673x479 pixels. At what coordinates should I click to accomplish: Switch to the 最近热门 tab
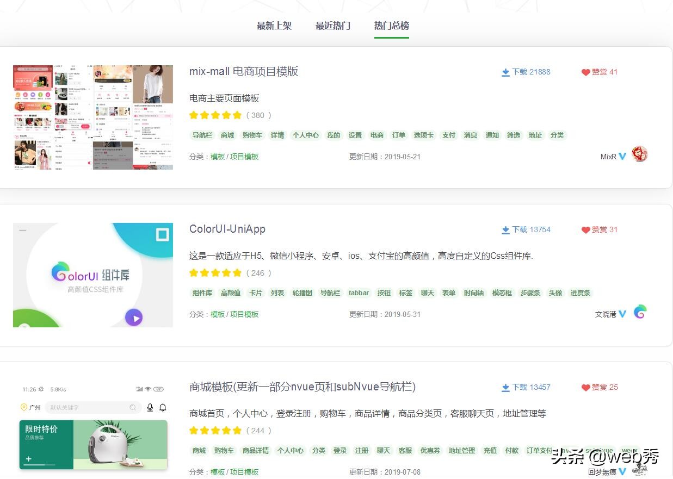click(x=333, y=26)
